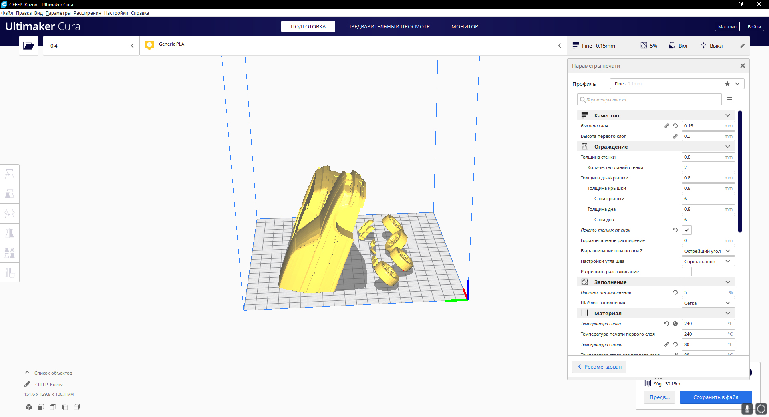Switch back to Рекомендован settings mode
Screen dimensions: 769x417
point(599,367)
